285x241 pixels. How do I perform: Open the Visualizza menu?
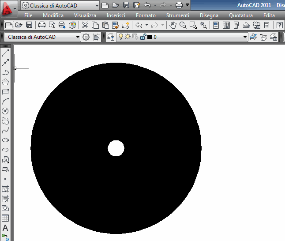coord(85,15)
